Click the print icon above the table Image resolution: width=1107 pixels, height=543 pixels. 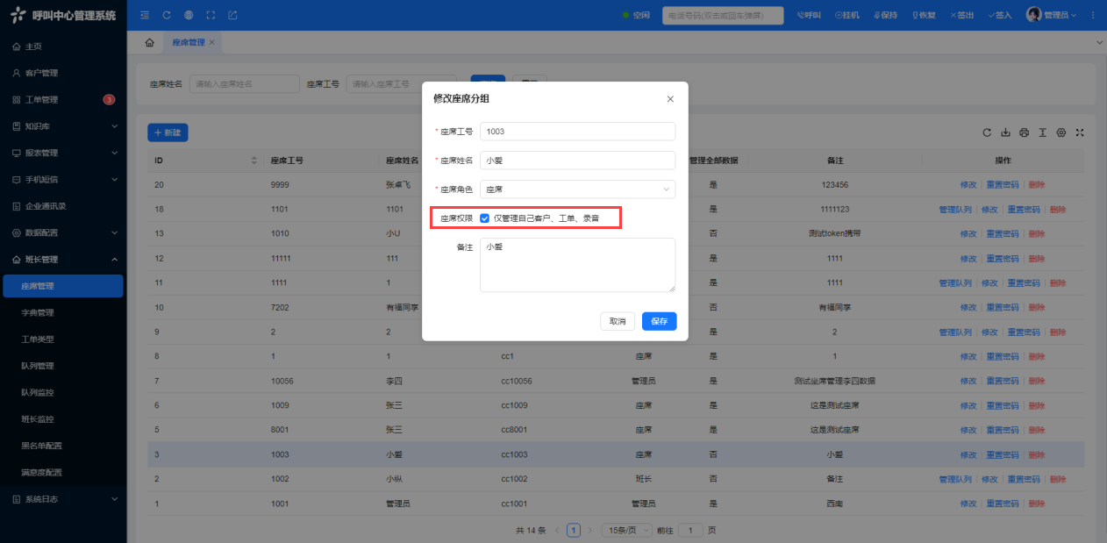click(x=1024, y=132)
